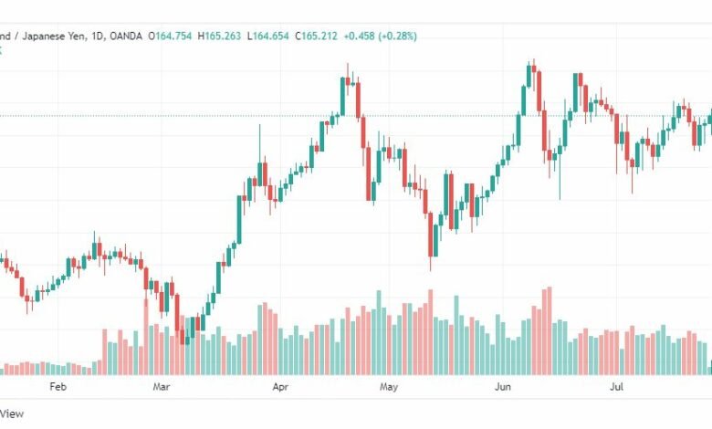Select the 1D interval label in legend

pos(97,36)
